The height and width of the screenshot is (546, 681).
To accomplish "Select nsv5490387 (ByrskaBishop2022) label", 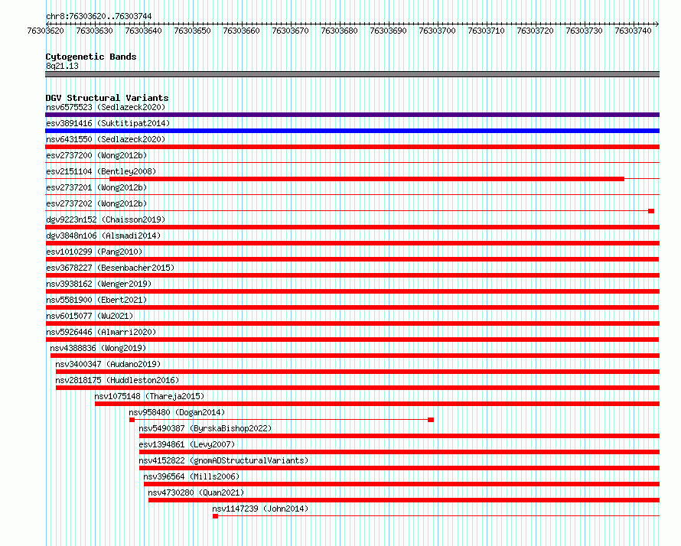I will point(205,428).
